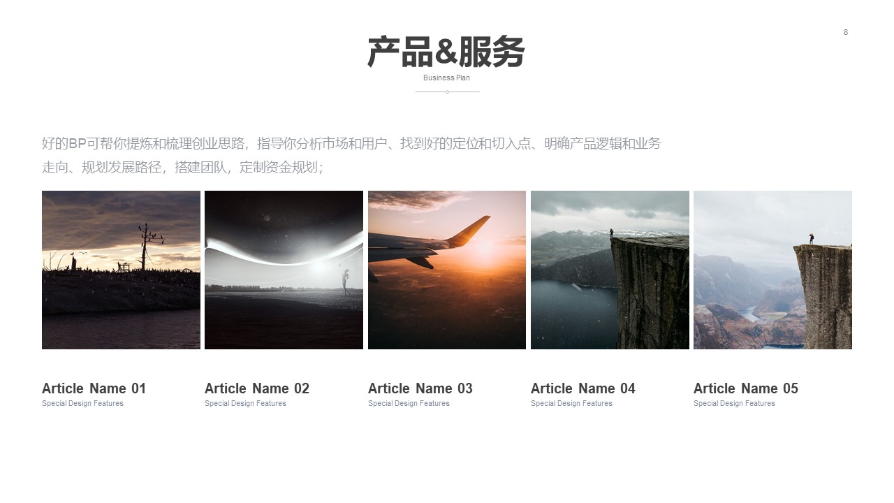Click the slide number 8

click(846, 32)
